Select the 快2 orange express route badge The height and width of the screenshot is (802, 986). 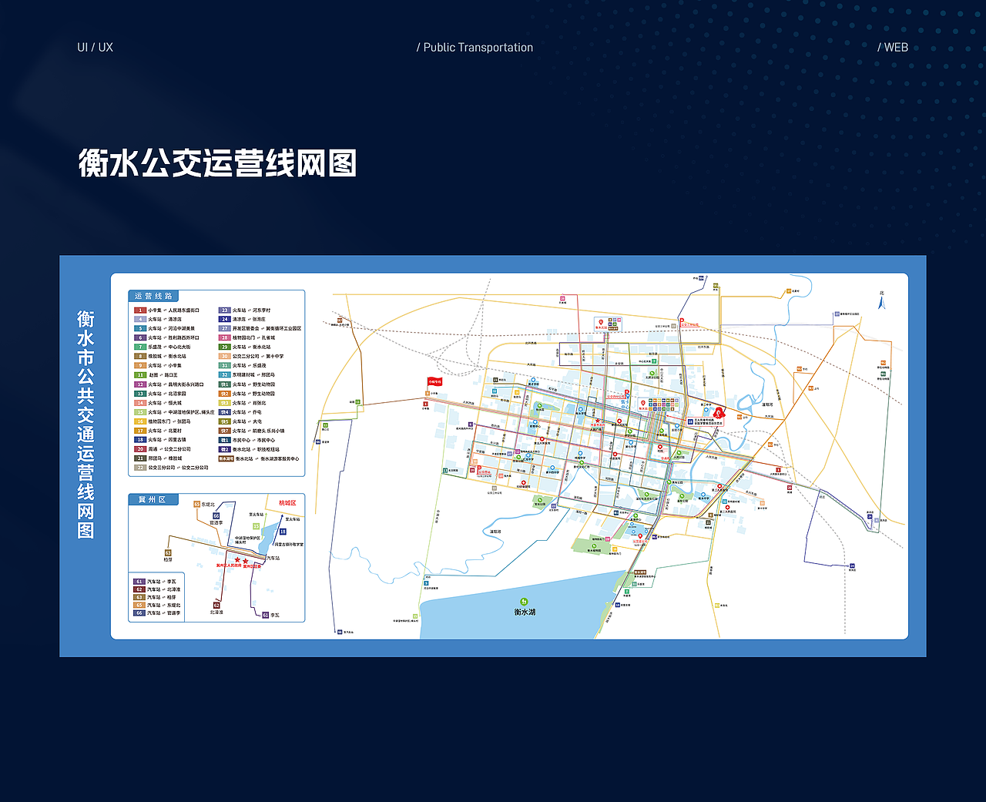click(x=225, y=394)
